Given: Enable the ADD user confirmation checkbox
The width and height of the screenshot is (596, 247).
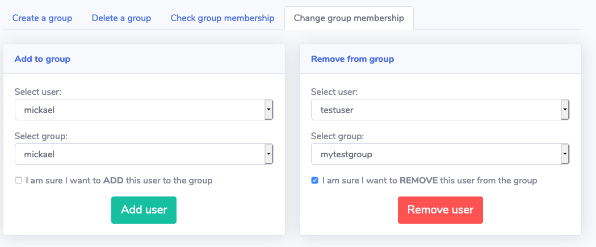Looking at the screenshot, I should coord(18,181).
